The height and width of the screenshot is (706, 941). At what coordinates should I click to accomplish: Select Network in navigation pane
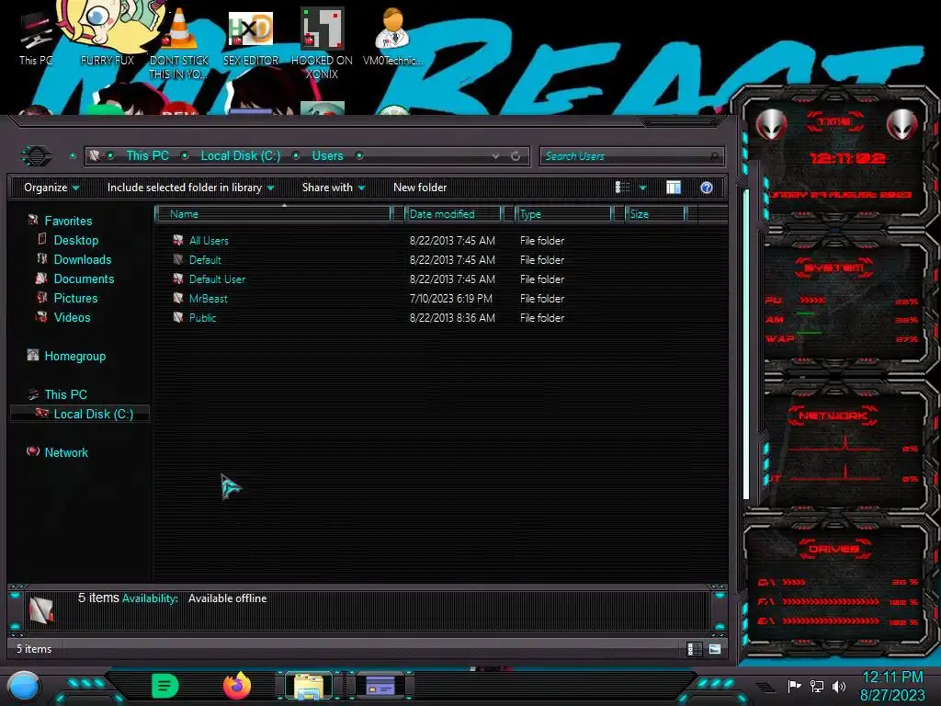(66, 452)
